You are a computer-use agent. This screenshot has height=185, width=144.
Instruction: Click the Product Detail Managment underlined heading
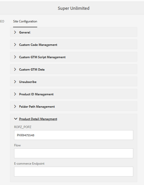click(38, 119)
